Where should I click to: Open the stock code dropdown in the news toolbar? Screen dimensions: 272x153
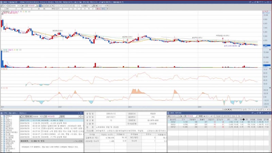click(41, 117)
